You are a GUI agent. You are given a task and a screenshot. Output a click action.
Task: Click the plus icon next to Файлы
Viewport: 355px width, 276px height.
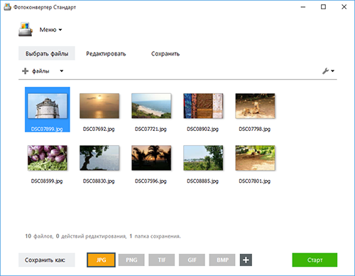[25, 71]
